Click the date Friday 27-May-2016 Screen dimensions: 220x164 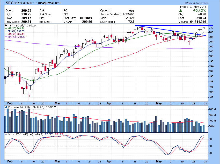[193, 7]
